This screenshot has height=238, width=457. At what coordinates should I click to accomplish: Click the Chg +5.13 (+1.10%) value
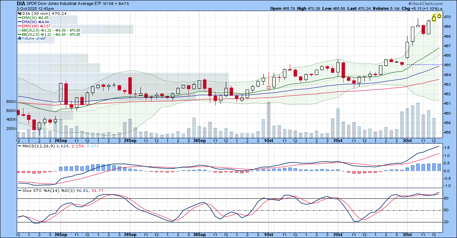pyautogui.click(x=425, y=8)
